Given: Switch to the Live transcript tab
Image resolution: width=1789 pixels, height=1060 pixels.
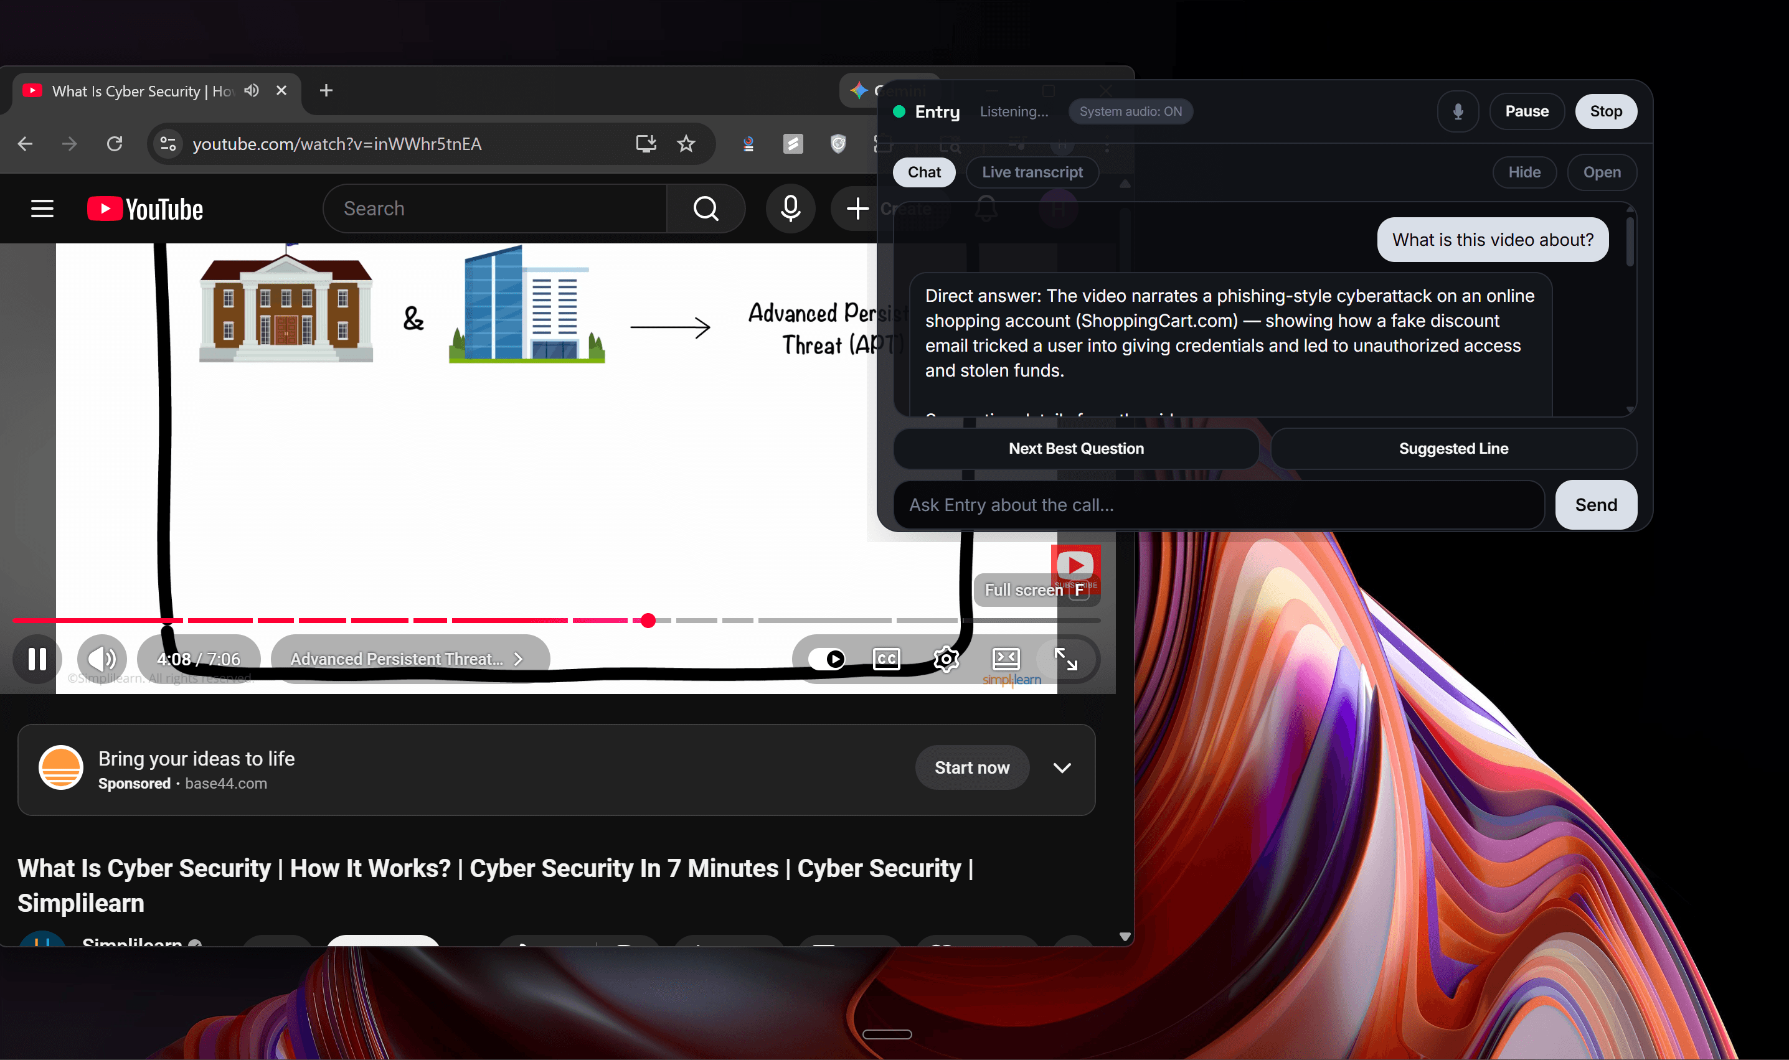Looking at the screenshot, I should pos(1032,172).
